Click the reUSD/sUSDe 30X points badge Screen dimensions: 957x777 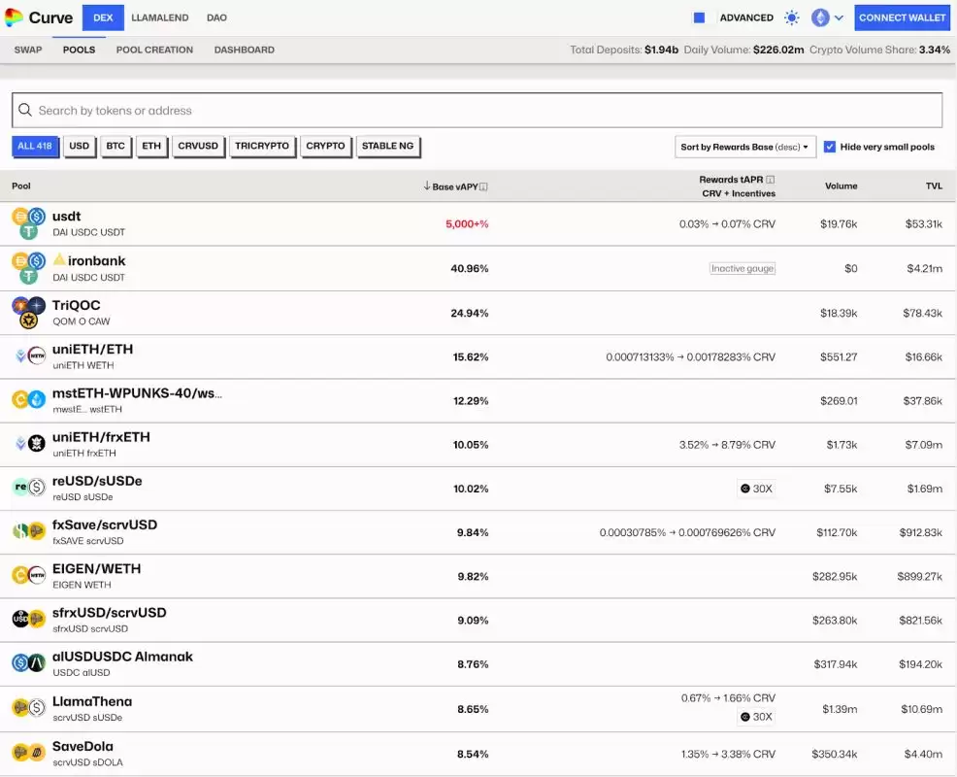coord(756,489)
